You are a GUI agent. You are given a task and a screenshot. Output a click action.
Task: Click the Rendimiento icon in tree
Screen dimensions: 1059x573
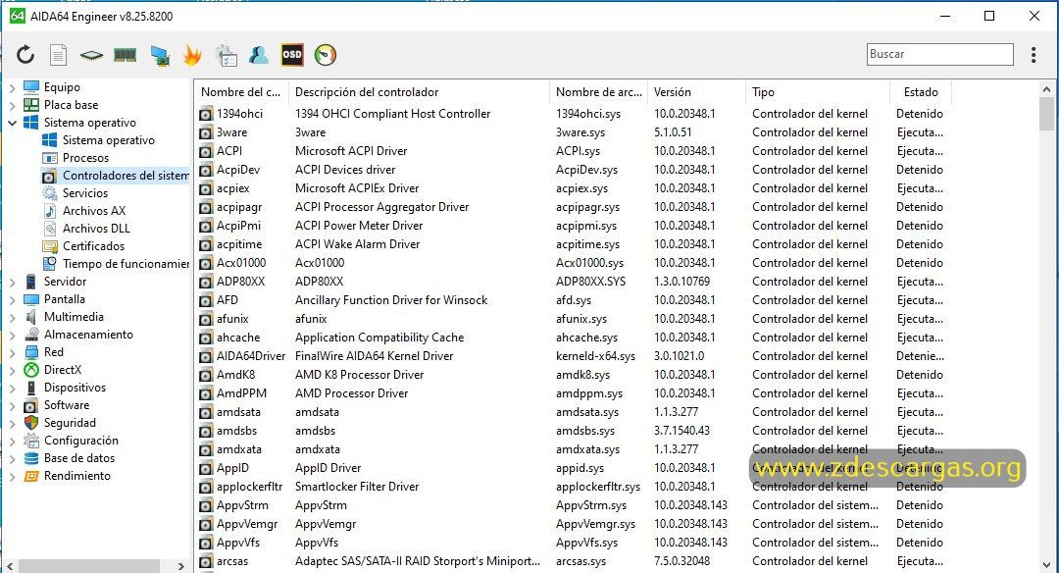point(31,476)
